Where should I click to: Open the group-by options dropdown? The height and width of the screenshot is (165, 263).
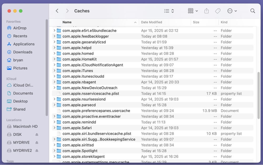point(193,11)
